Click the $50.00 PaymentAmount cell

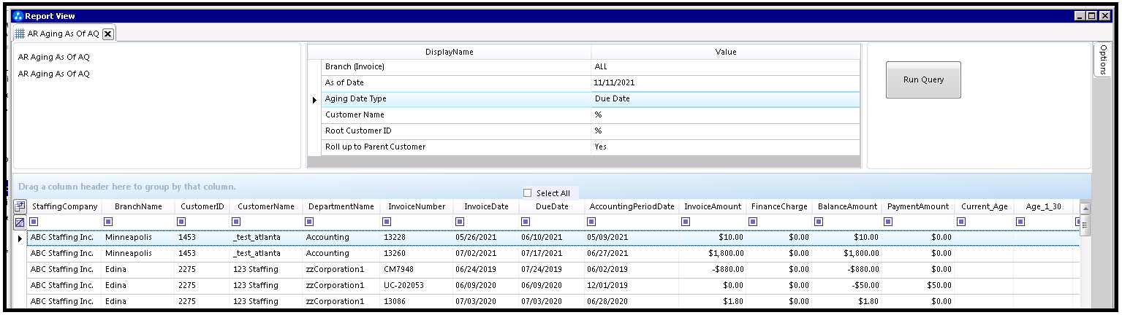[x=918, y=286]
